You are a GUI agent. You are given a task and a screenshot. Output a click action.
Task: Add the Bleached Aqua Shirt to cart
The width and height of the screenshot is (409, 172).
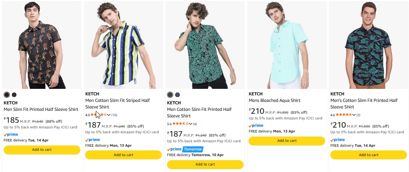pyautogui.click(x=287, y=141)
